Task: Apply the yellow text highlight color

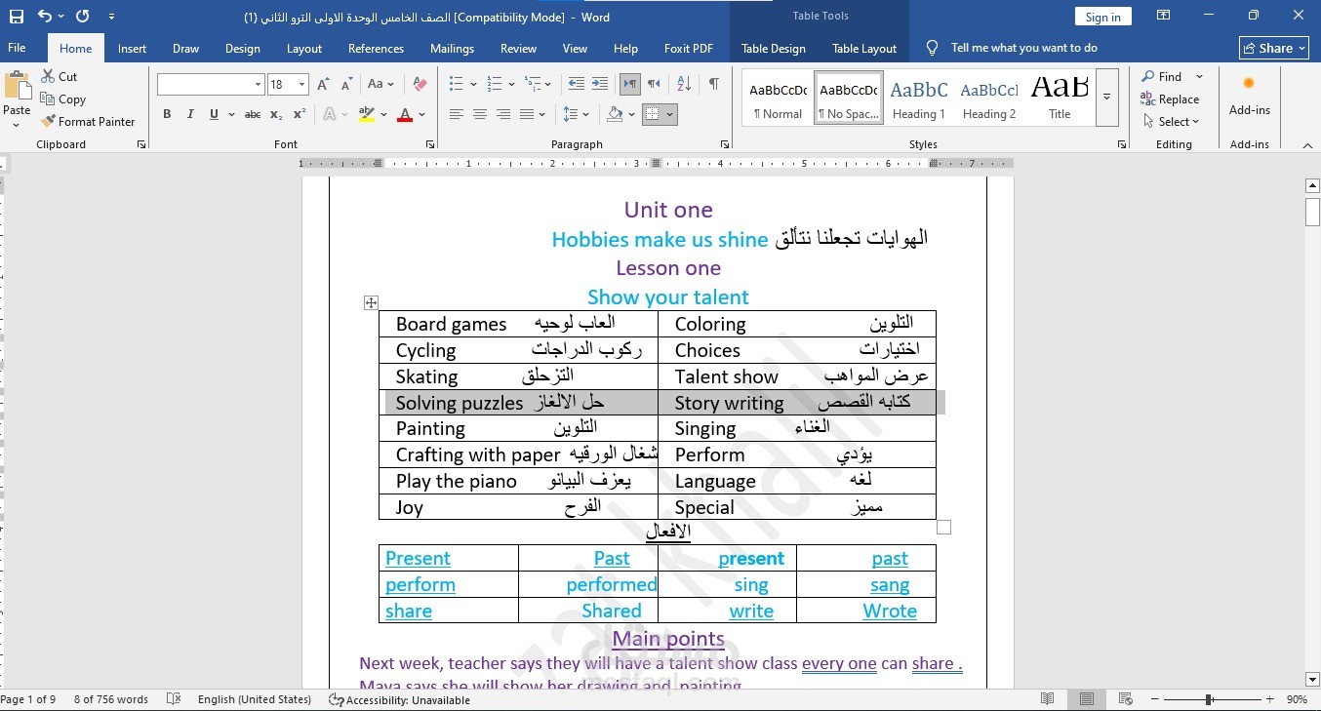Action: click(367, 114)
